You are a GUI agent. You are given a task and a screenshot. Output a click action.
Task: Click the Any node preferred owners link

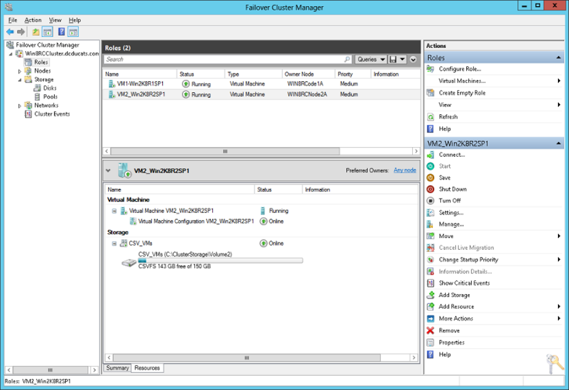tap(405, 170)
